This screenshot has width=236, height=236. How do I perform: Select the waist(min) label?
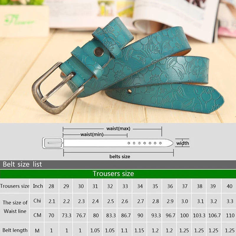[x=92, y=135]
